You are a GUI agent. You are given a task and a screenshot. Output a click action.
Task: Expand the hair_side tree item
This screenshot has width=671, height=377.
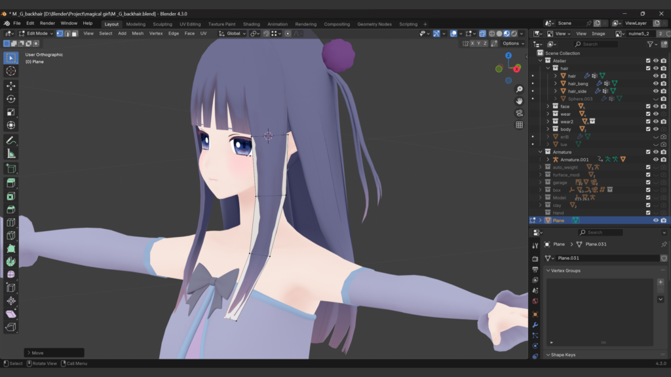click(555, 91)
